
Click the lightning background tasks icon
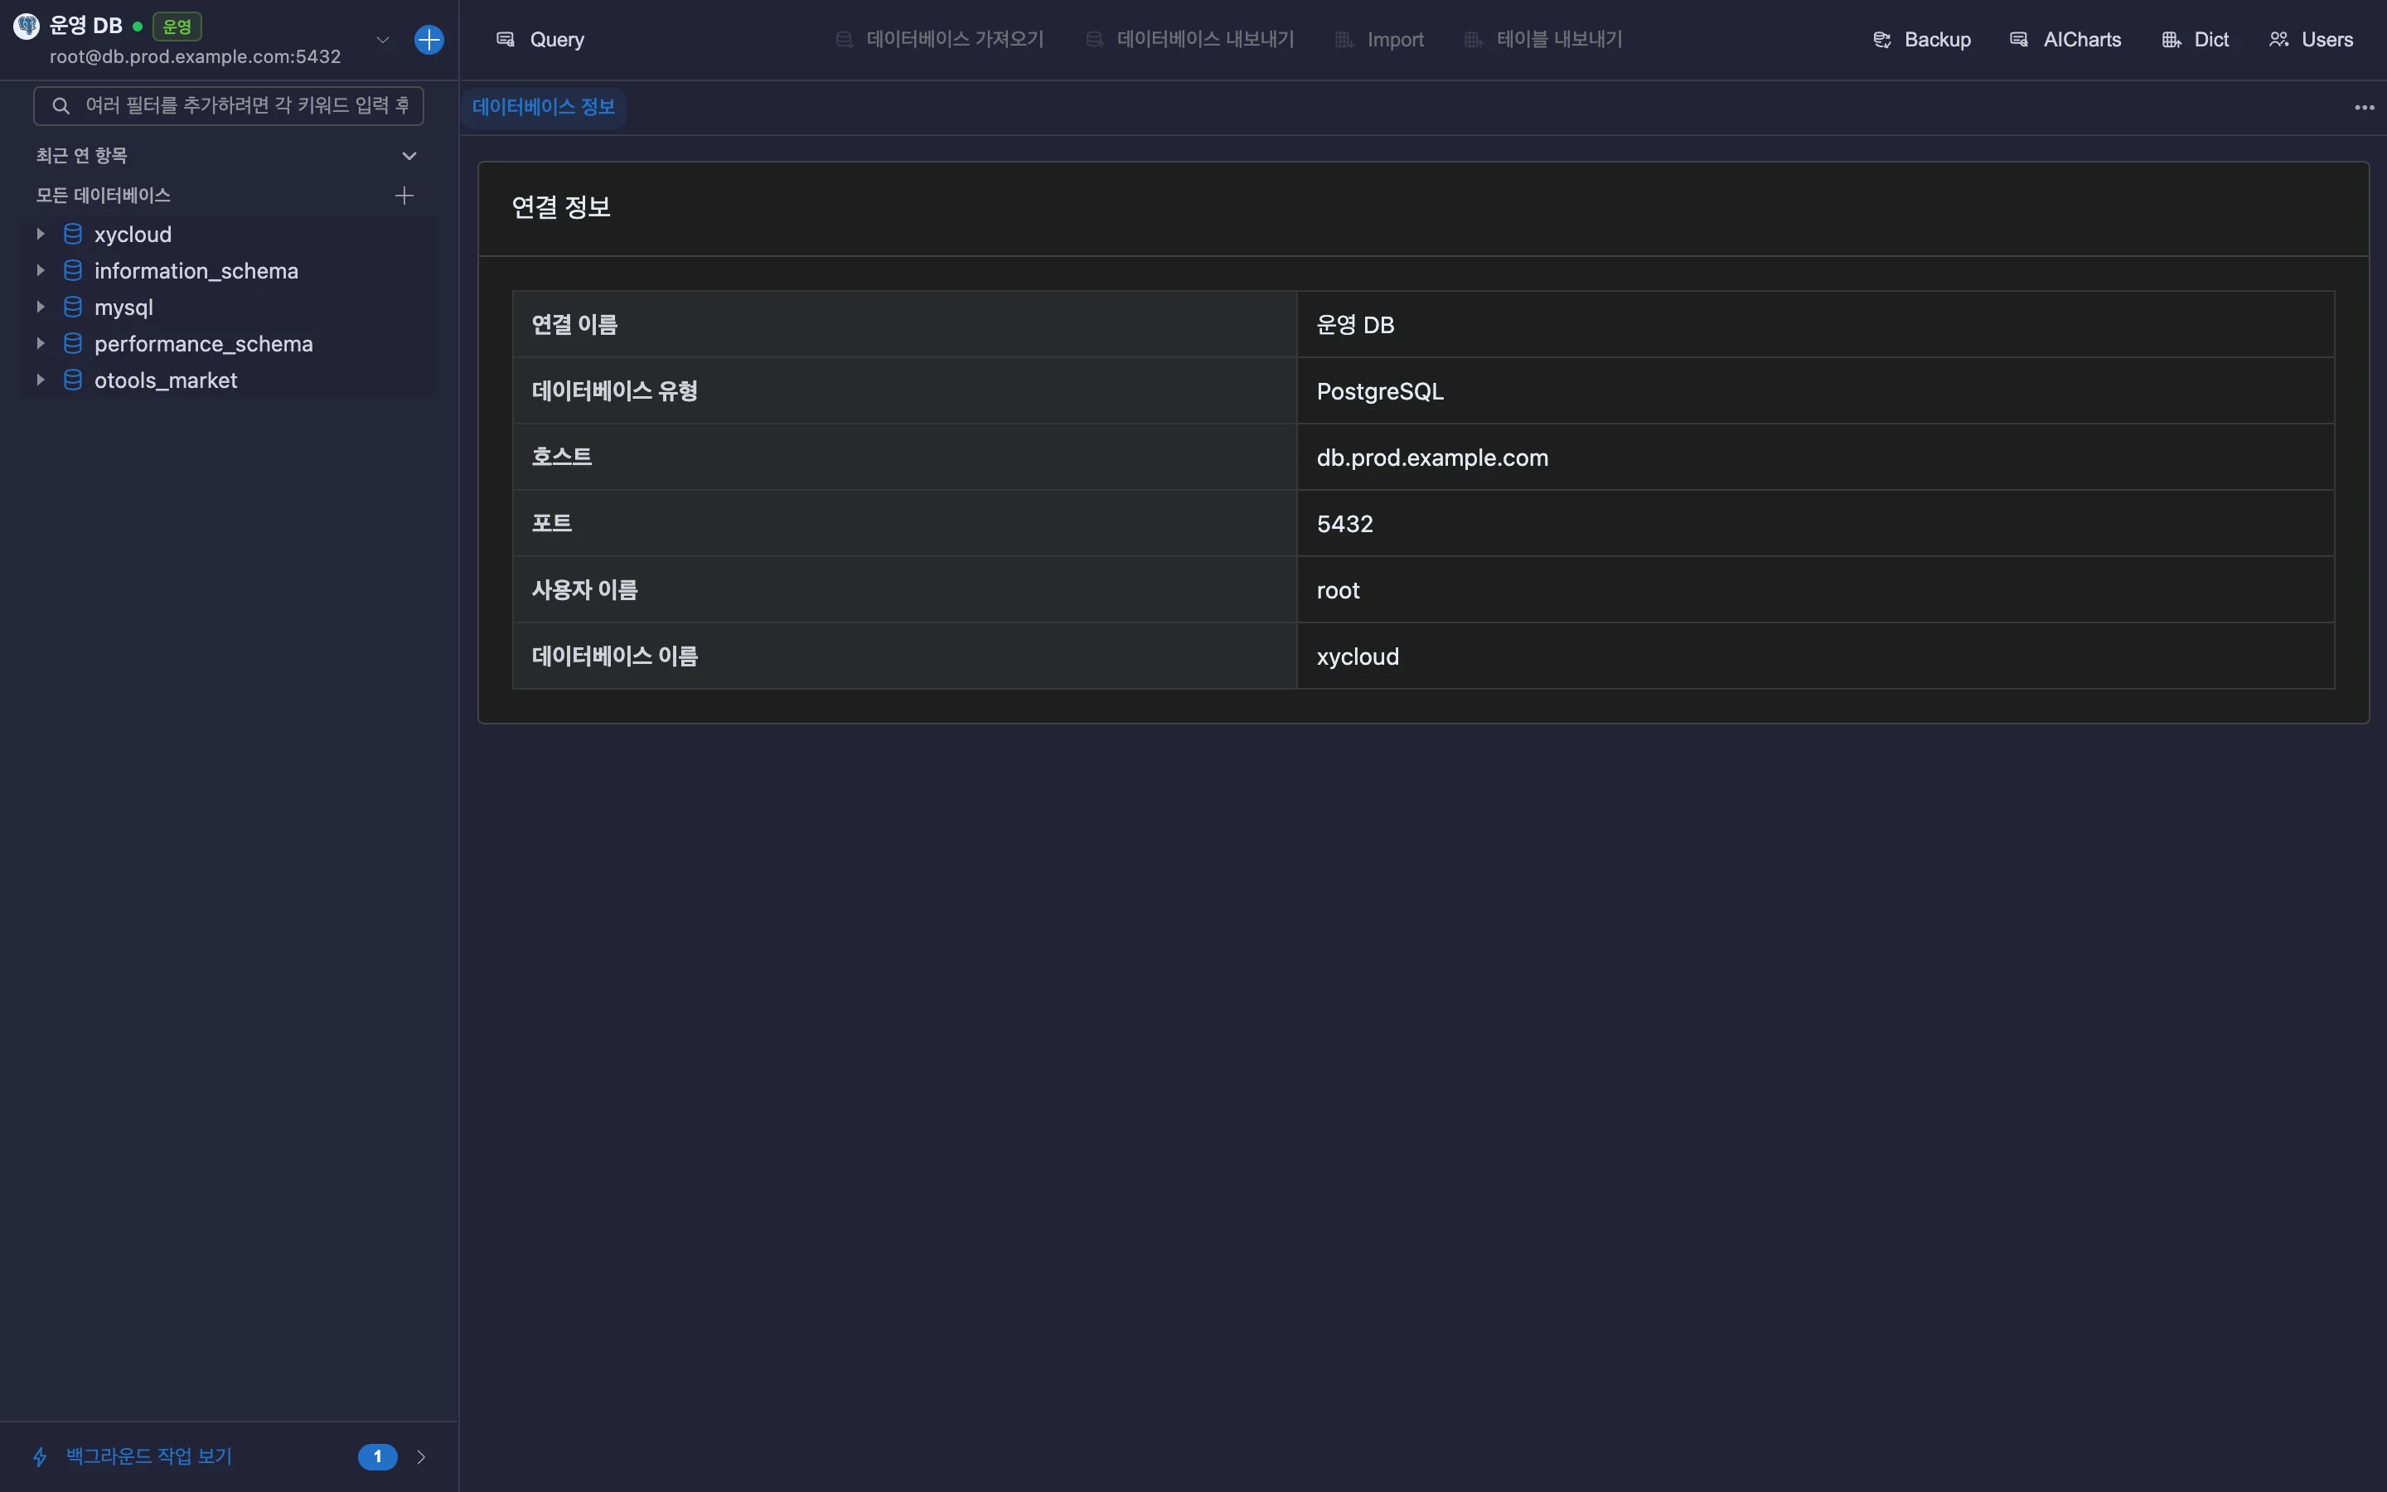(41, 1456)
